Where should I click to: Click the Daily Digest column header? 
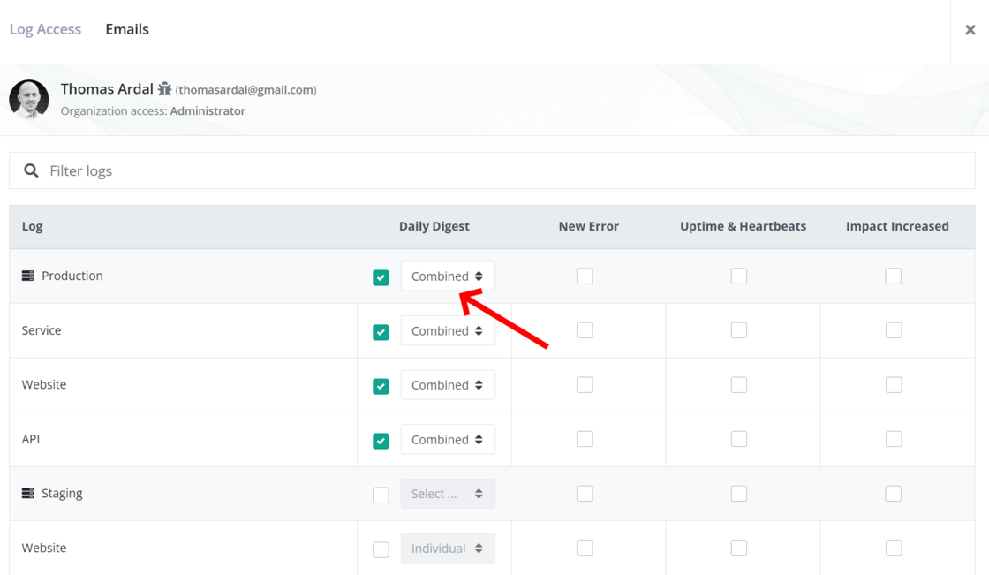pos(434,226)
